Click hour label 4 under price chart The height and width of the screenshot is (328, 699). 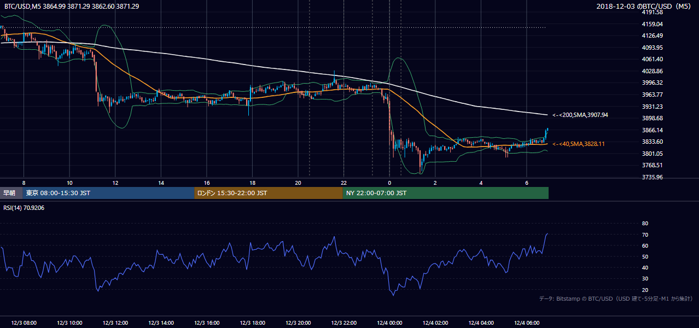click(x=481, y=183)
